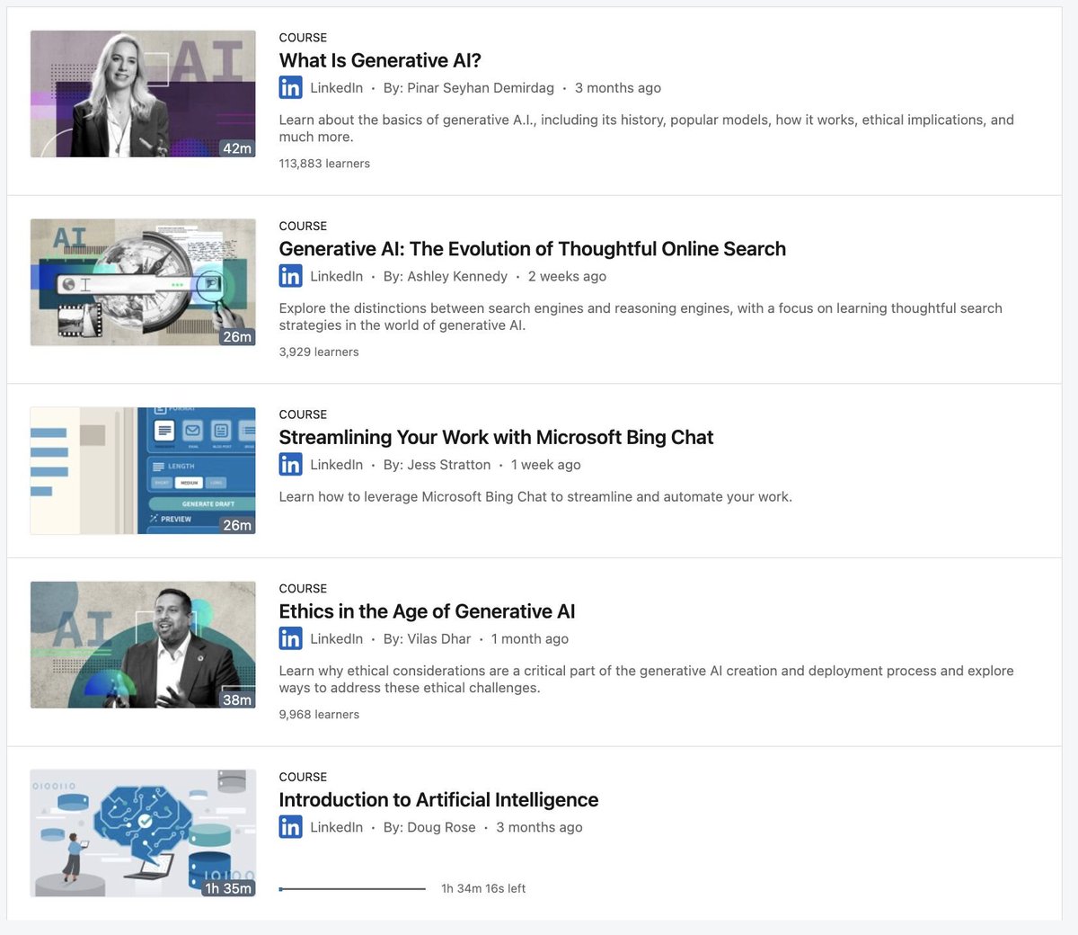This screenshot has width=1078, height=935.
Task: Click author text By: Doug Rose
Action: 429,828
